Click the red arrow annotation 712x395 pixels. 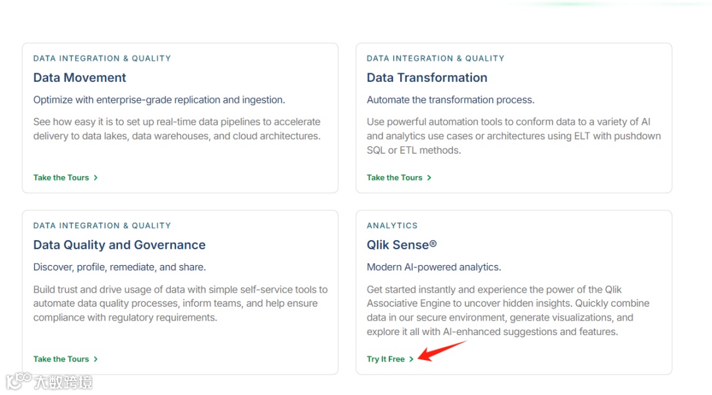click(x=442, y=350)
